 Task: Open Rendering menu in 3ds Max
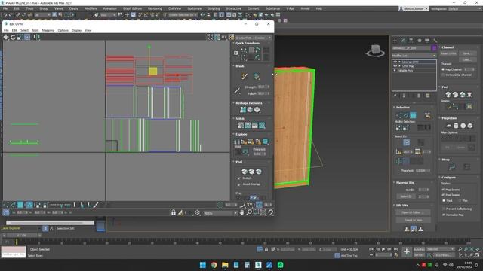click(155, 8)
